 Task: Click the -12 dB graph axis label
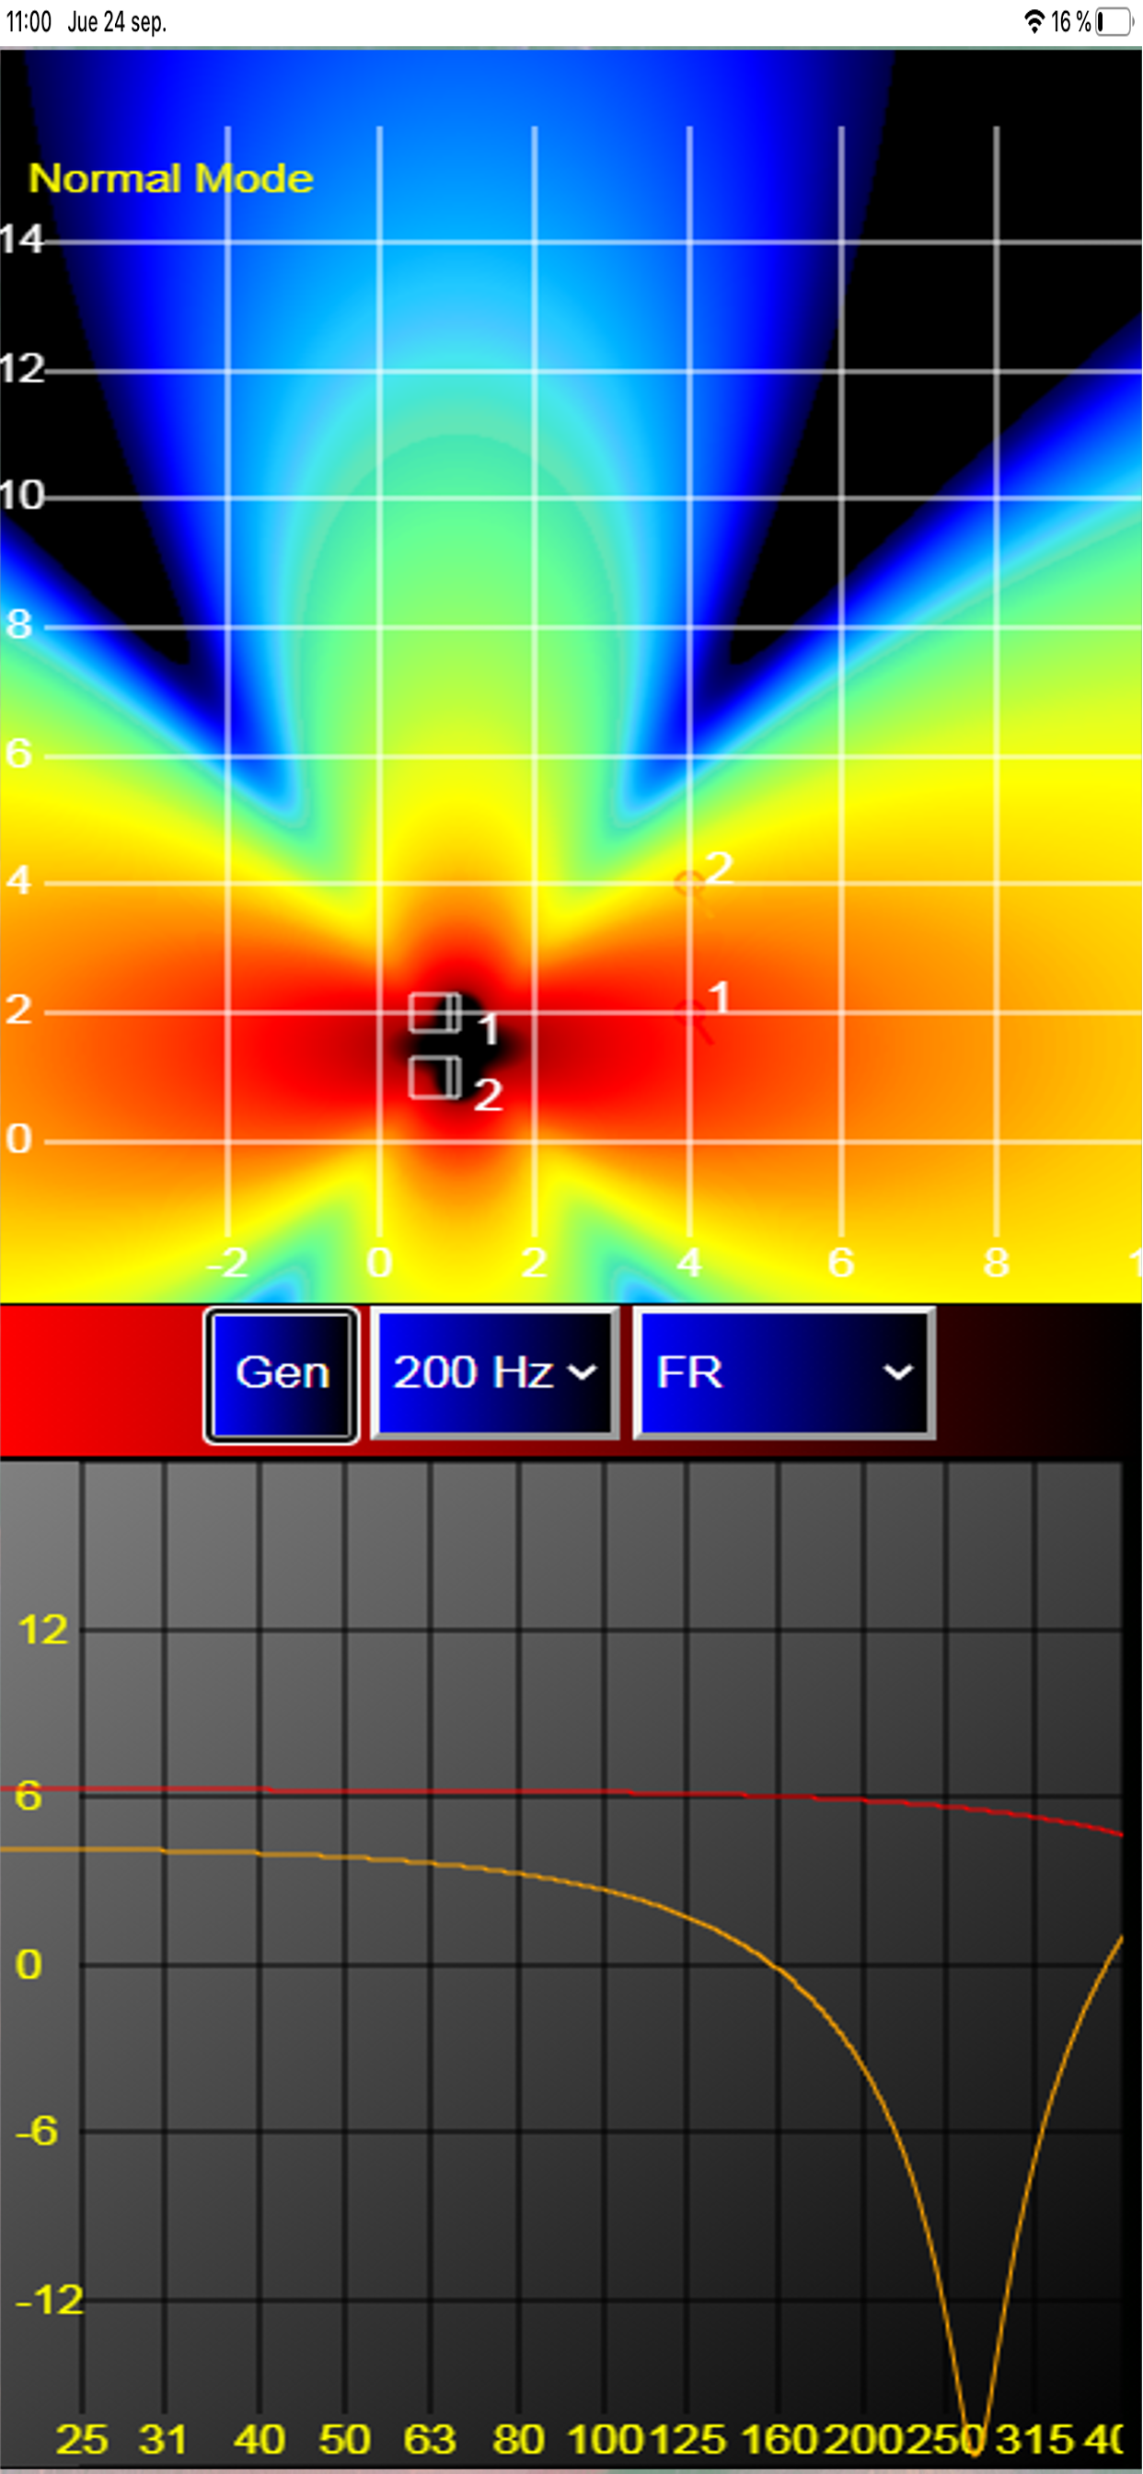(x=50, y=2300)
